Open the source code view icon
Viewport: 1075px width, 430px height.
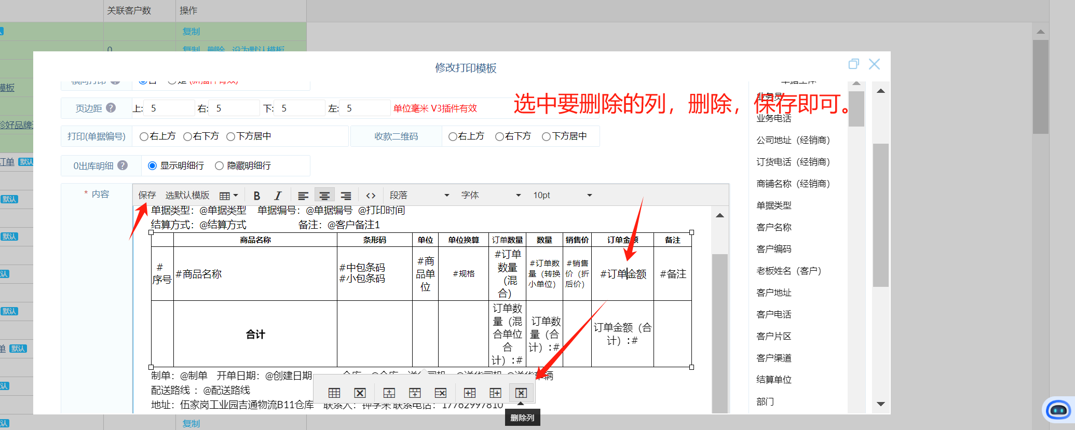[x=371, y=196]
